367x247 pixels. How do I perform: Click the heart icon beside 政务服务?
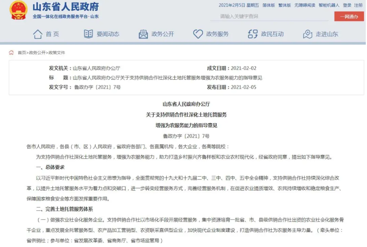pyautogui.click(x=198, y=34)
